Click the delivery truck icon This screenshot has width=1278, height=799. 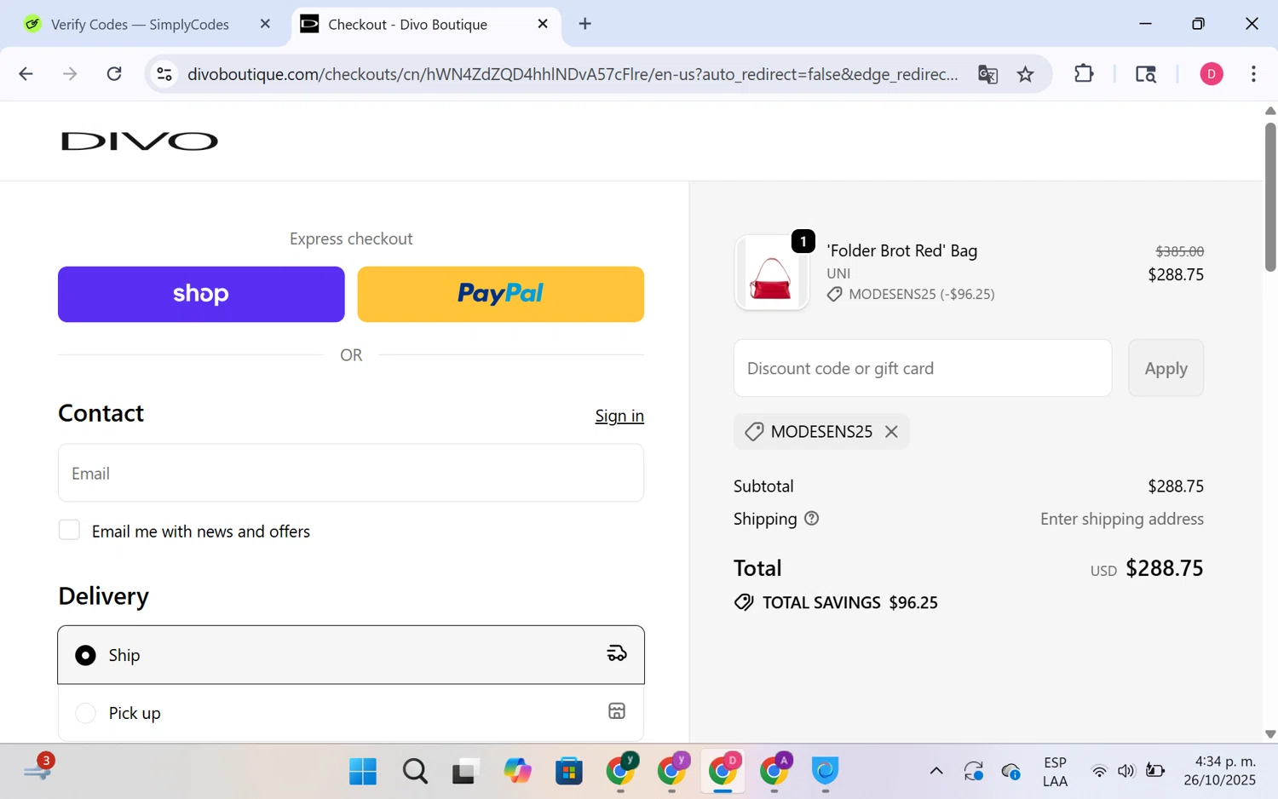pyautogui.click(x=617, y=654)
